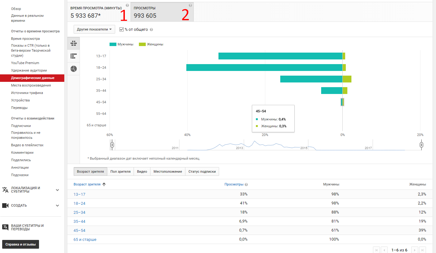This screenshot has width=436, height=253.
Task: Switch to the Пол зрителя tab
Action: (120, 171)
